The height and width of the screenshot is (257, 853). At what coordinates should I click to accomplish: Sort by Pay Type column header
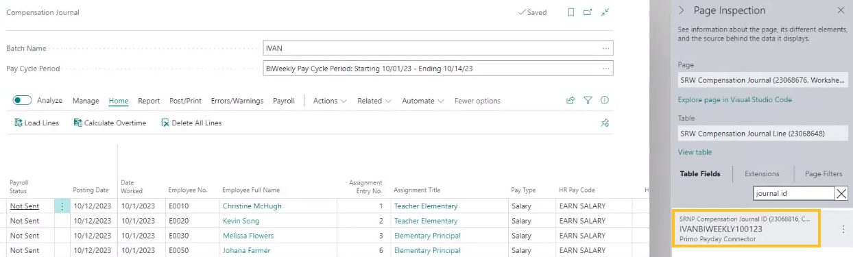(x=523, y=190)
